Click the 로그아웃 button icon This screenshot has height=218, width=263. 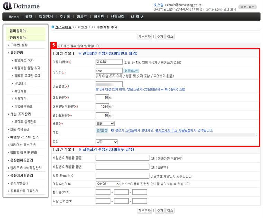pos(250,7)
